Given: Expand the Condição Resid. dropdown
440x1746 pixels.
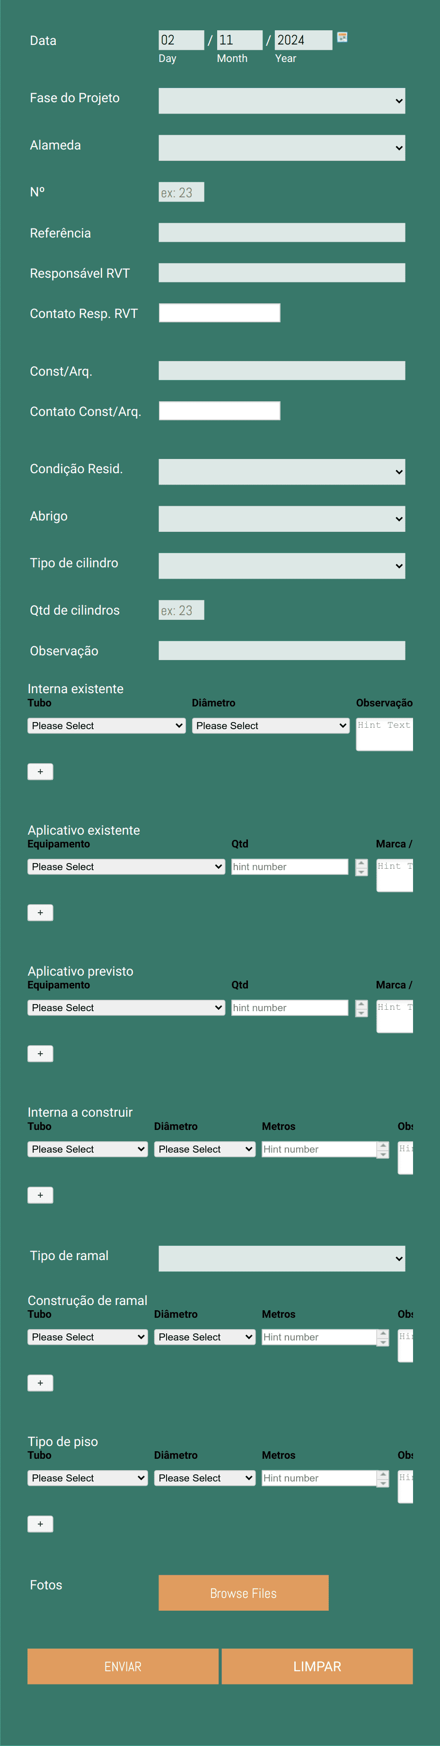Looking at the screenshot, I should click(x=282, y=472).
